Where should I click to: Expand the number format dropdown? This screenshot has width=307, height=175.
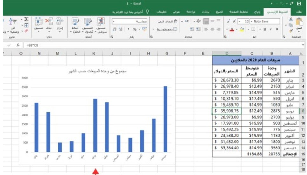coord(113,22)
